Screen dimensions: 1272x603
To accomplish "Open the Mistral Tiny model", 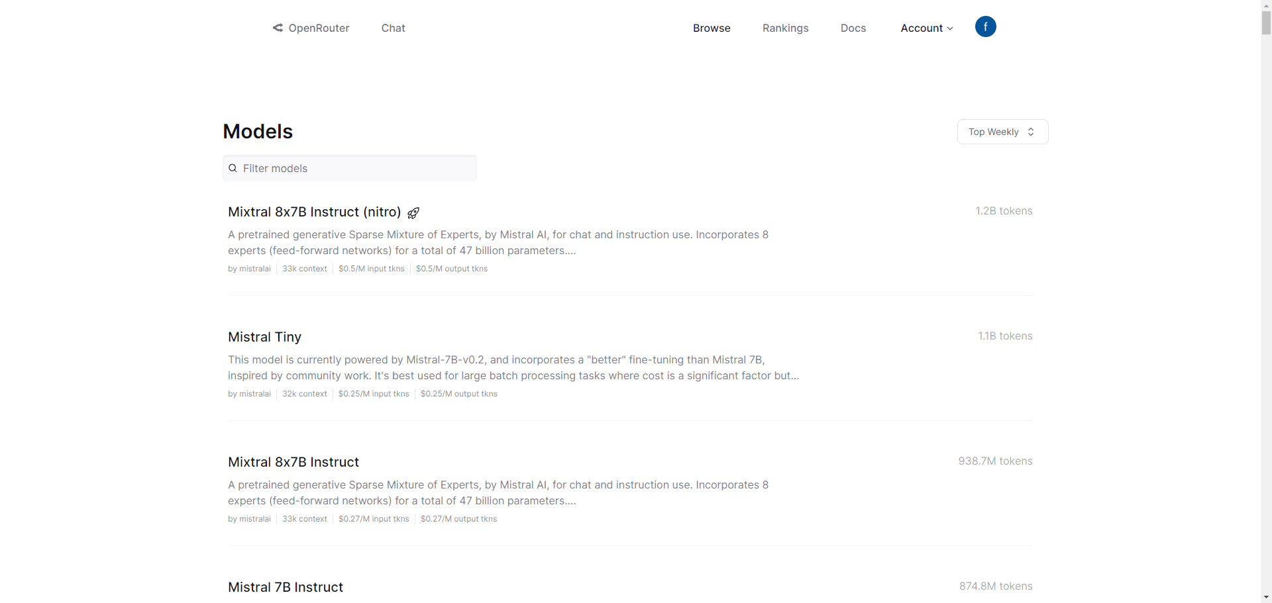I will click(264, 337).
